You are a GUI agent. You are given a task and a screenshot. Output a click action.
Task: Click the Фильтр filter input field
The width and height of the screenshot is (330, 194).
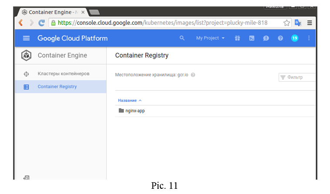297,77
